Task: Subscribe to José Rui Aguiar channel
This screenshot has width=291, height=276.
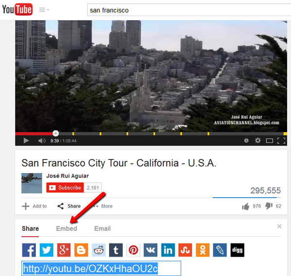Action: (65, 188)
